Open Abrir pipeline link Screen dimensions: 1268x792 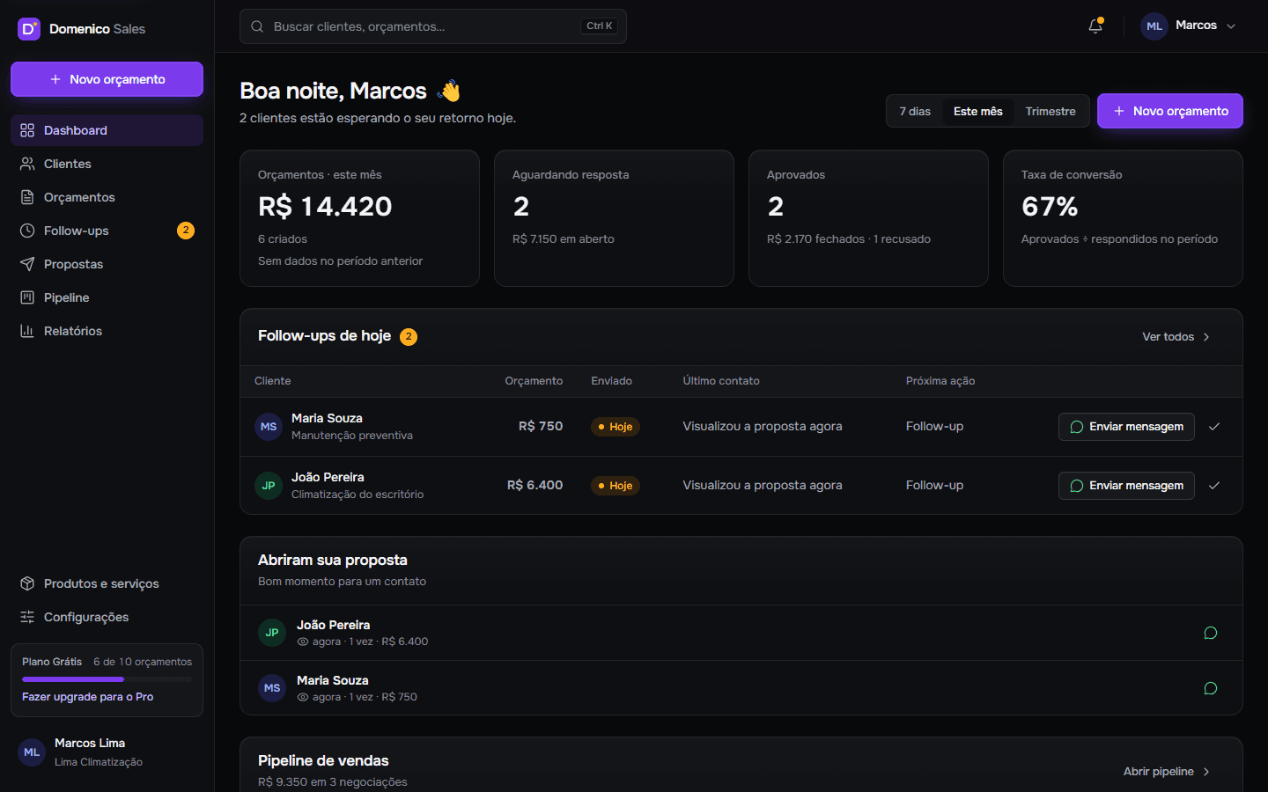click(1167, 772)
